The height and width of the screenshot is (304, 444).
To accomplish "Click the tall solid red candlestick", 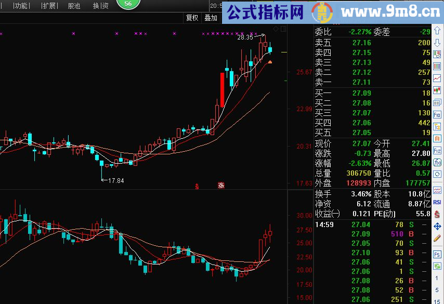I will coord(223,90).
